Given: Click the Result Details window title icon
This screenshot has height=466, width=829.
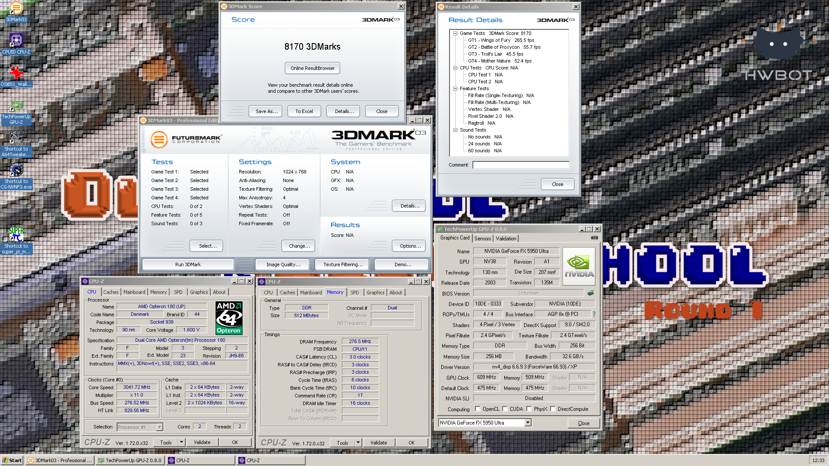Looking at the screenshot, I should pyautogui.click(x=441, y=7).
